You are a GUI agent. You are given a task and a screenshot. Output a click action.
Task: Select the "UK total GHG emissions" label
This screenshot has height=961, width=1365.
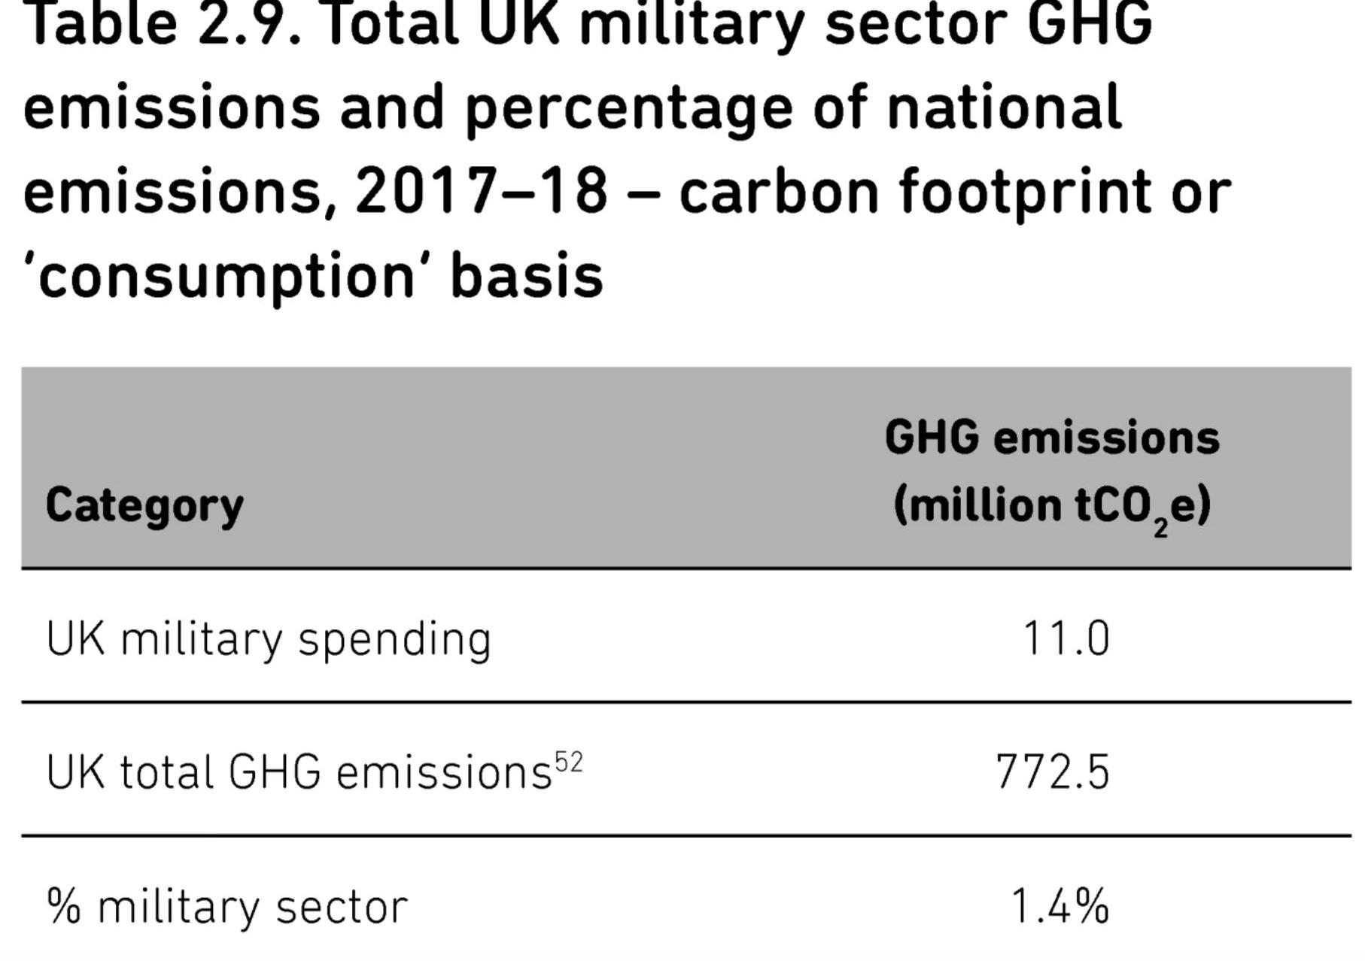tap(299, 773)
